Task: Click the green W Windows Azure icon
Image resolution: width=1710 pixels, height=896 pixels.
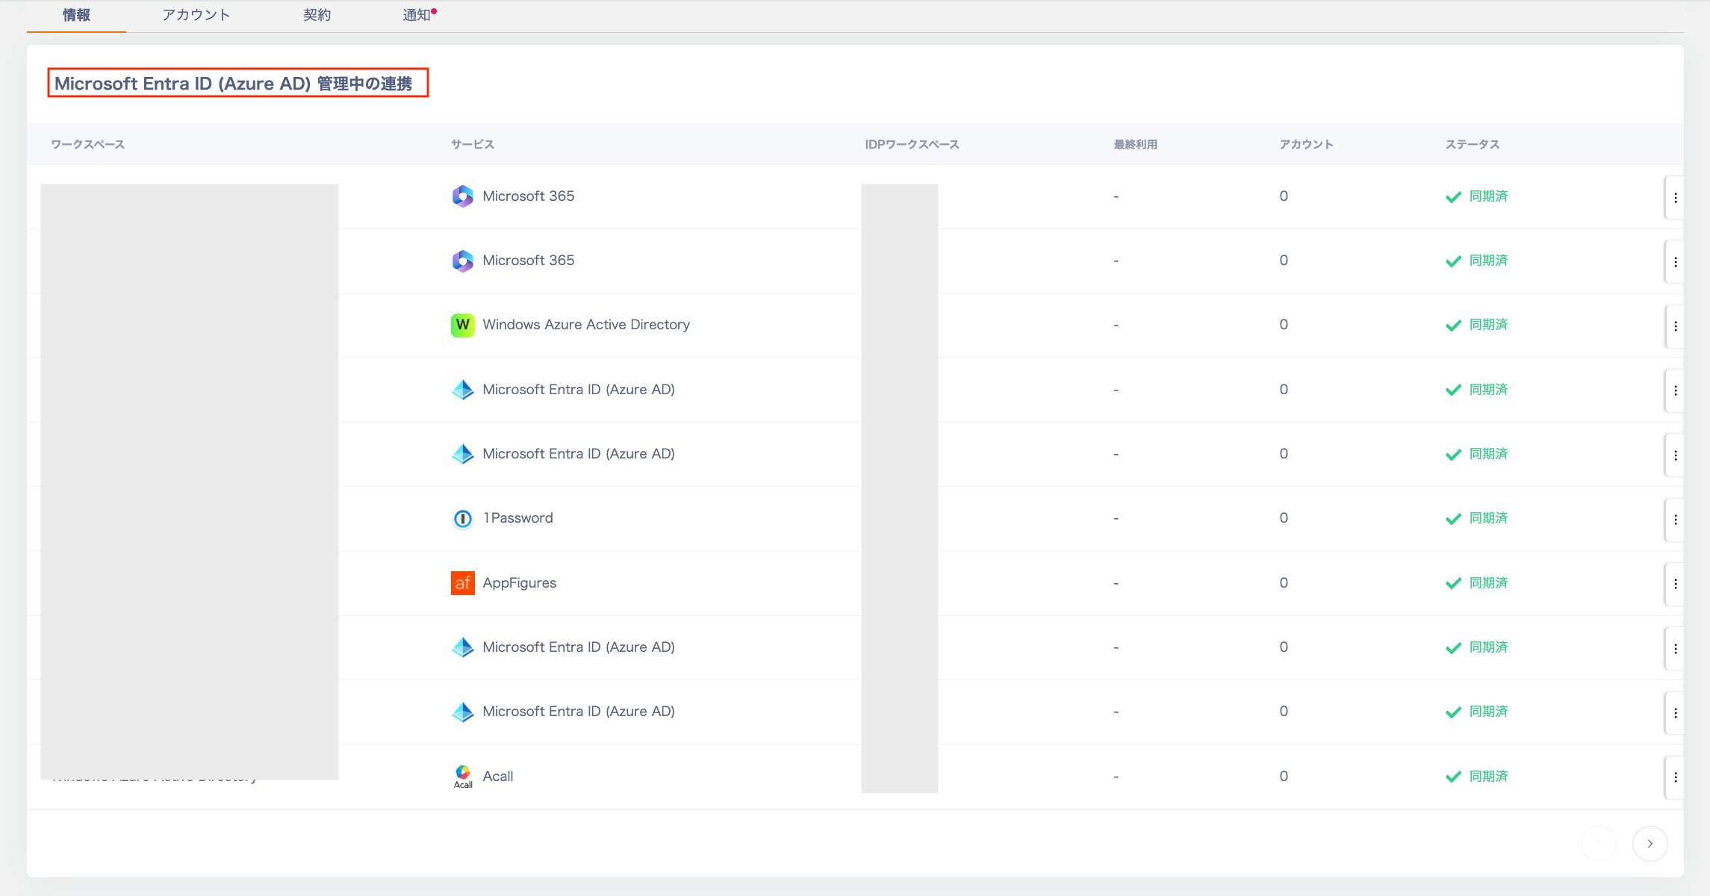Action: tap(463, 325)
